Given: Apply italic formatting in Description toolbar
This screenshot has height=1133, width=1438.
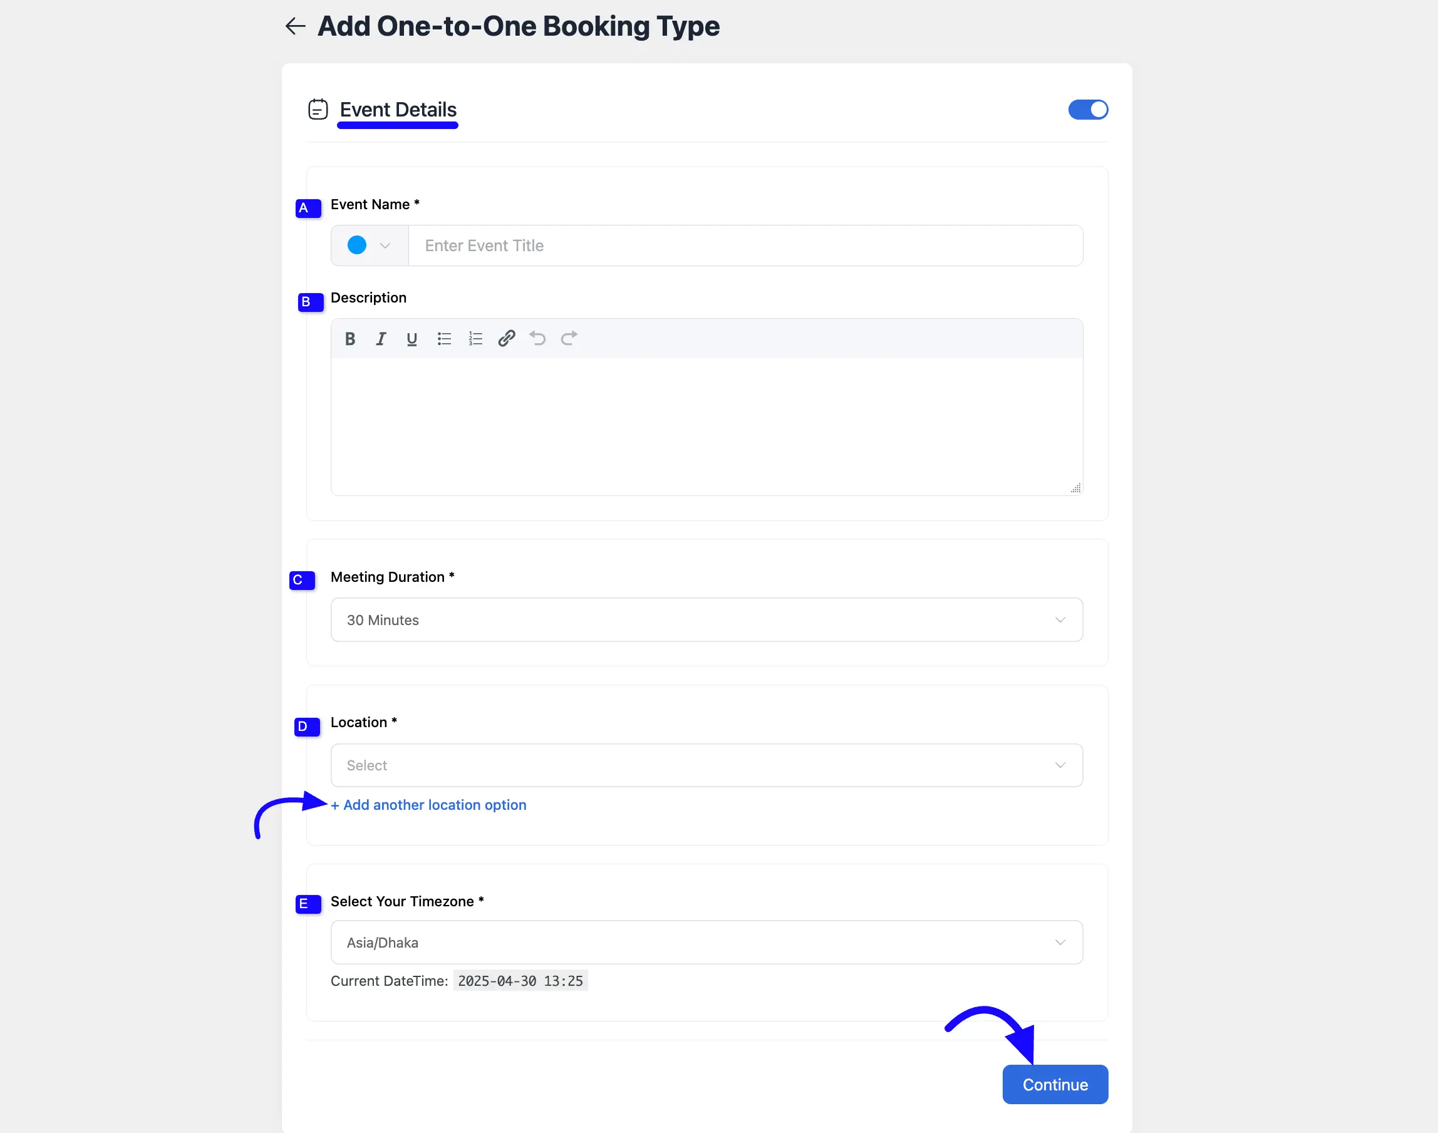Looking at the screenshot, I should (x=381, y=339).
